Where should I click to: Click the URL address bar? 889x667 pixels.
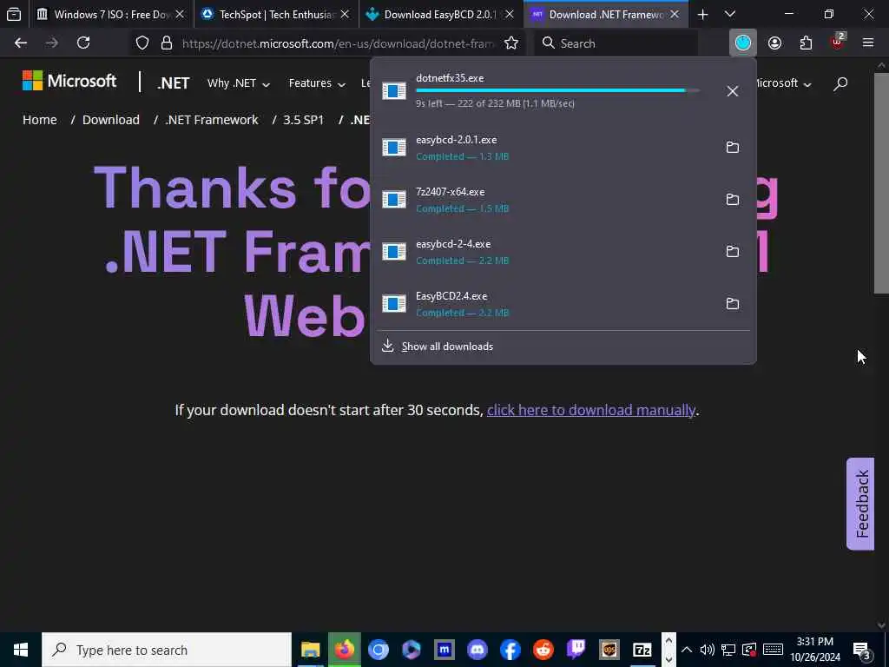[x=338, y=43]
